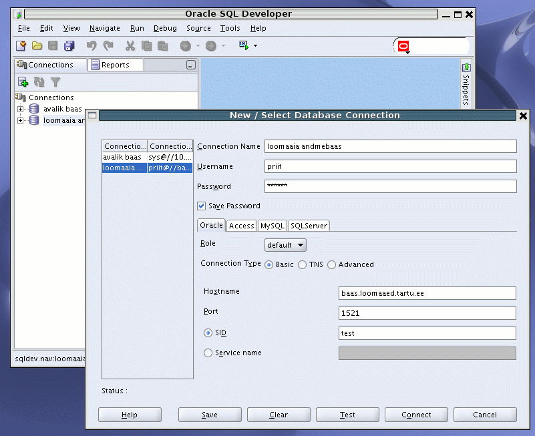Open the File menu
Image resolution: width=535 pixels, height=436 pixels.
tap(24, 28)
